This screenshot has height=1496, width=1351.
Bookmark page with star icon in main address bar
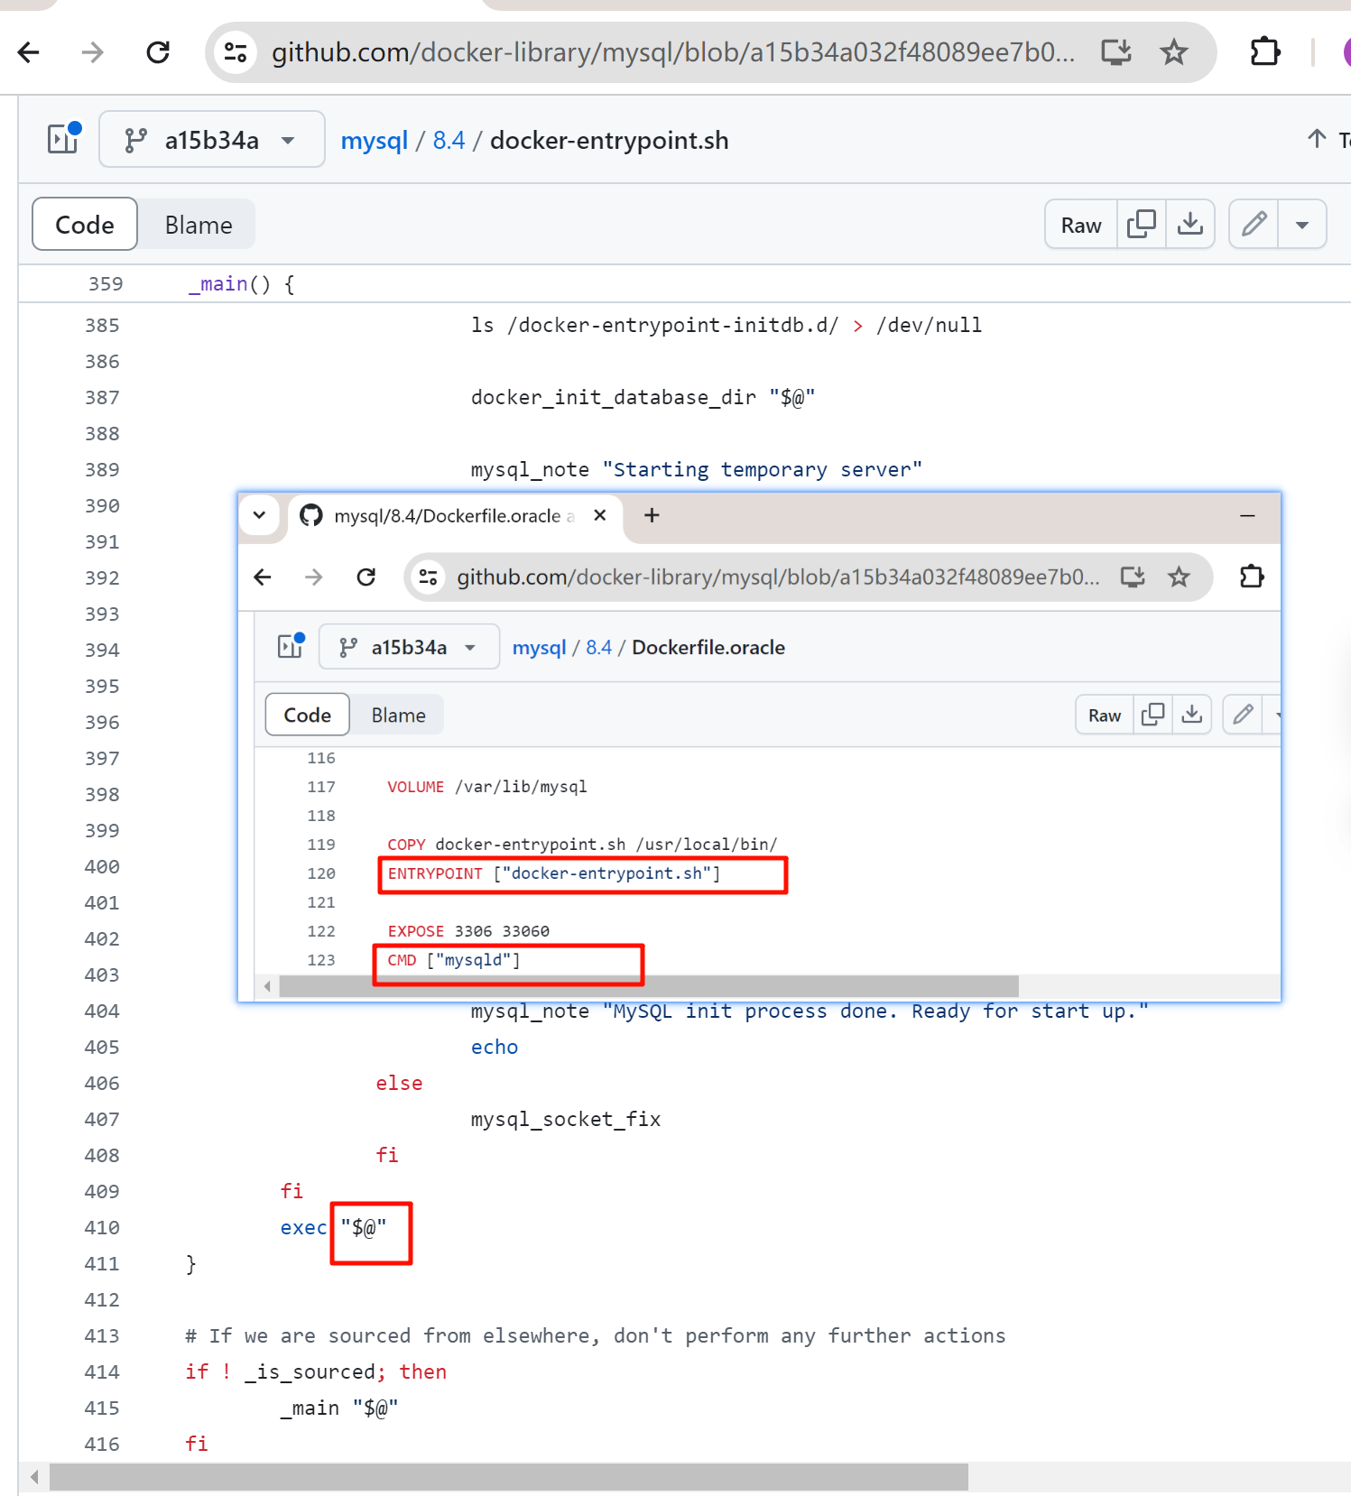(1173, 52)
